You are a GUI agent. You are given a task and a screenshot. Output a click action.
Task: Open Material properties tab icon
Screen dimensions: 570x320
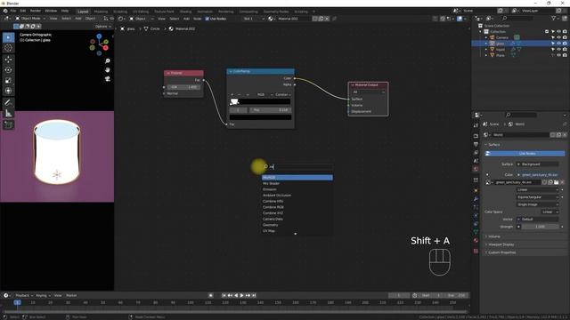point(476,240)
